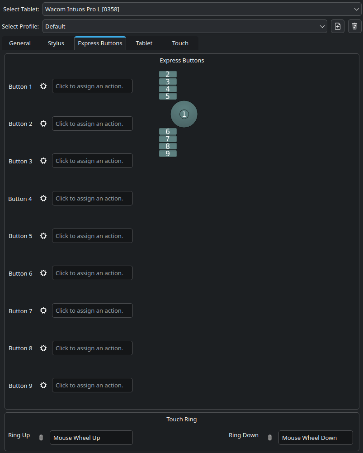
Task: Click express key 8 in tablet diagram
Action: click(x=168, y=146)
